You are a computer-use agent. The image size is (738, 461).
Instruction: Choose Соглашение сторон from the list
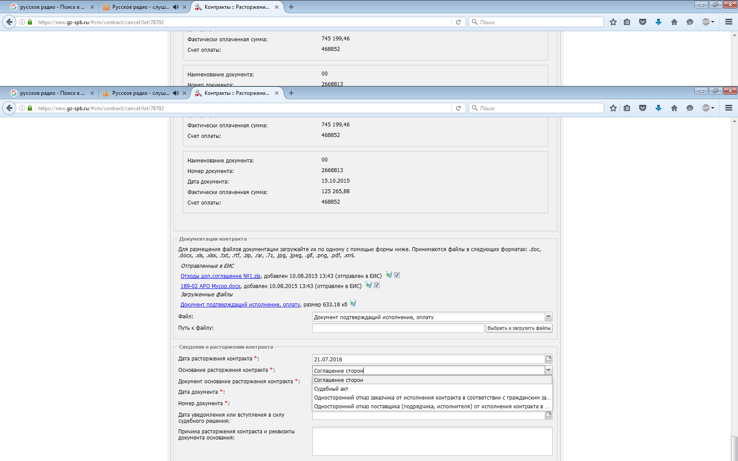click(432, 380)
